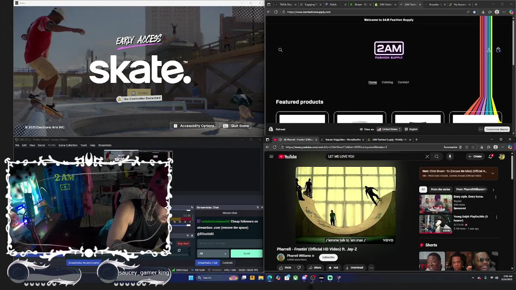Like the Pharrell Frontin' video

(x=285, y=268)
